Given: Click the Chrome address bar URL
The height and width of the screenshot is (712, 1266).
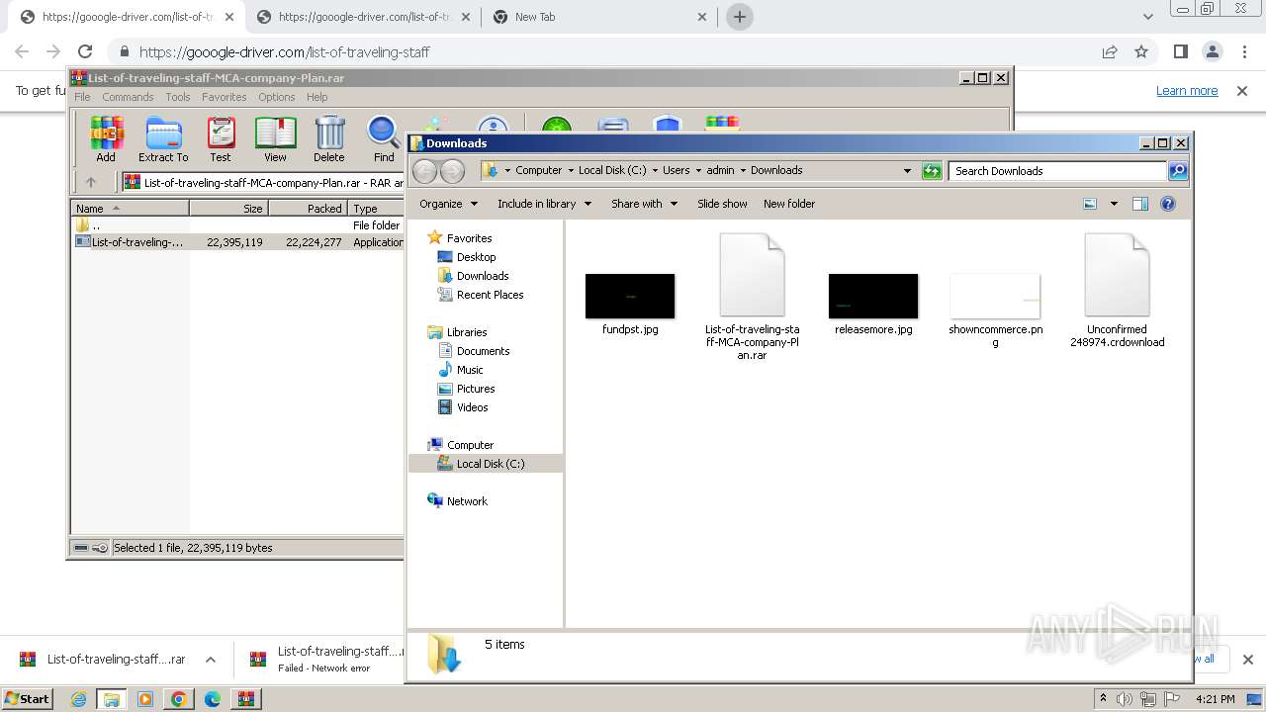Looking at the screenshot, I should tap(285, 51).
